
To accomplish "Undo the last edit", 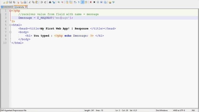I will tap(41, 2).
